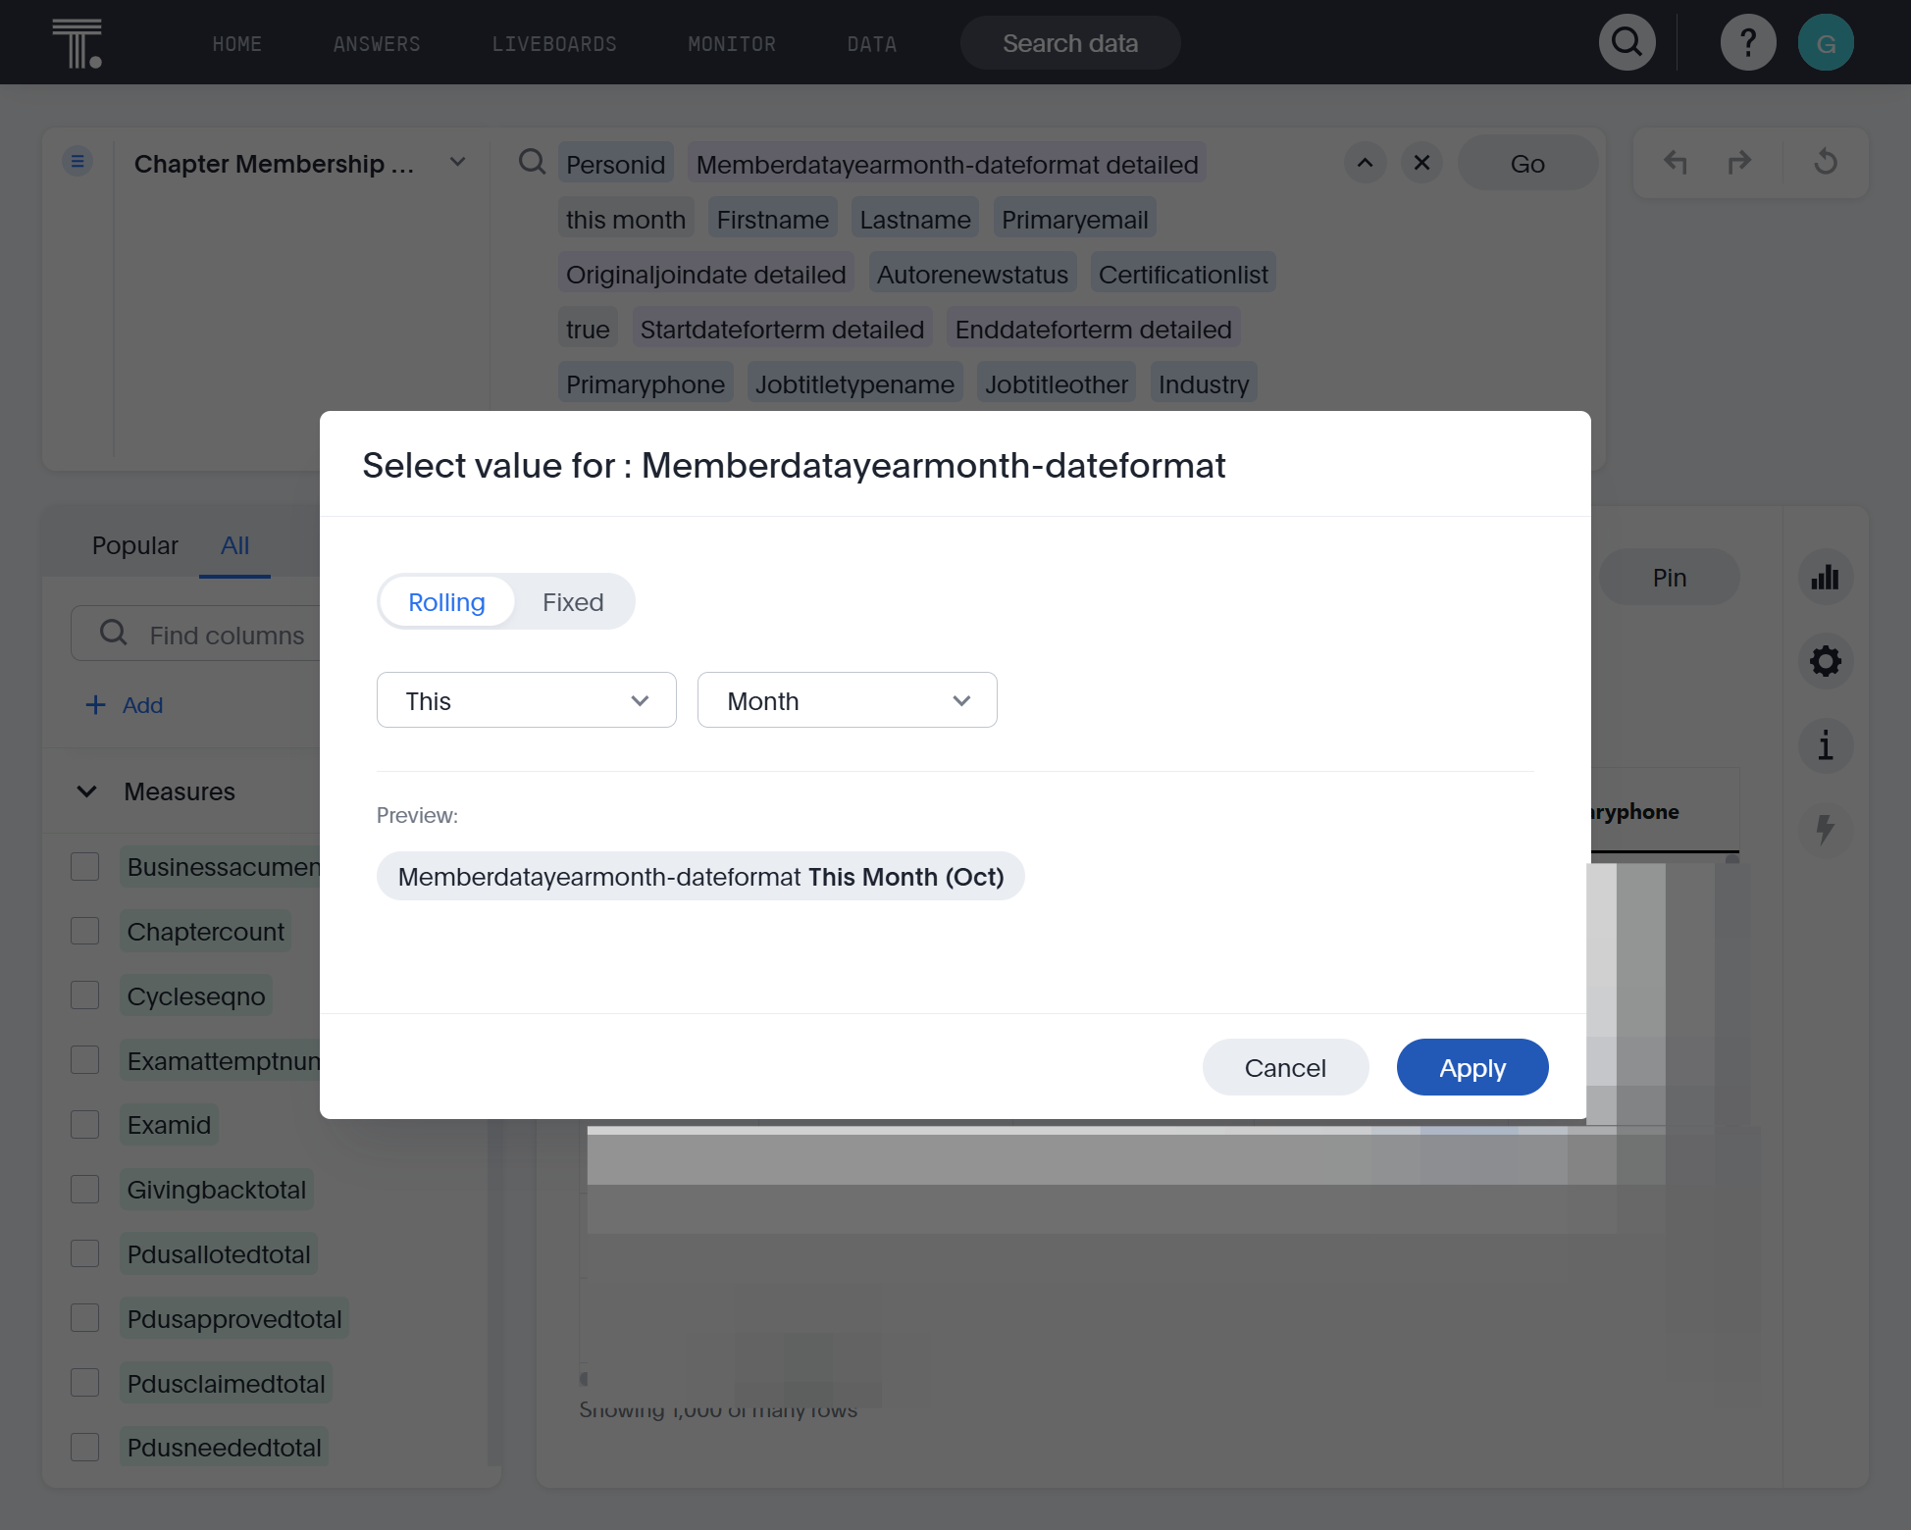Viewport: 1911px width, 1530px height.
Task: Open the LIVEBOARDS nav item
Action: pos(554,44)
